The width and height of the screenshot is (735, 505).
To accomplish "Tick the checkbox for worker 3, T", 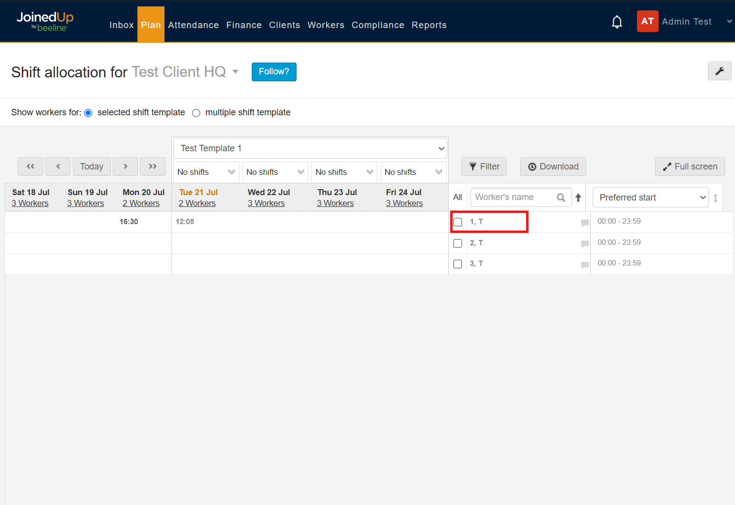I will [x=458, y=264].
